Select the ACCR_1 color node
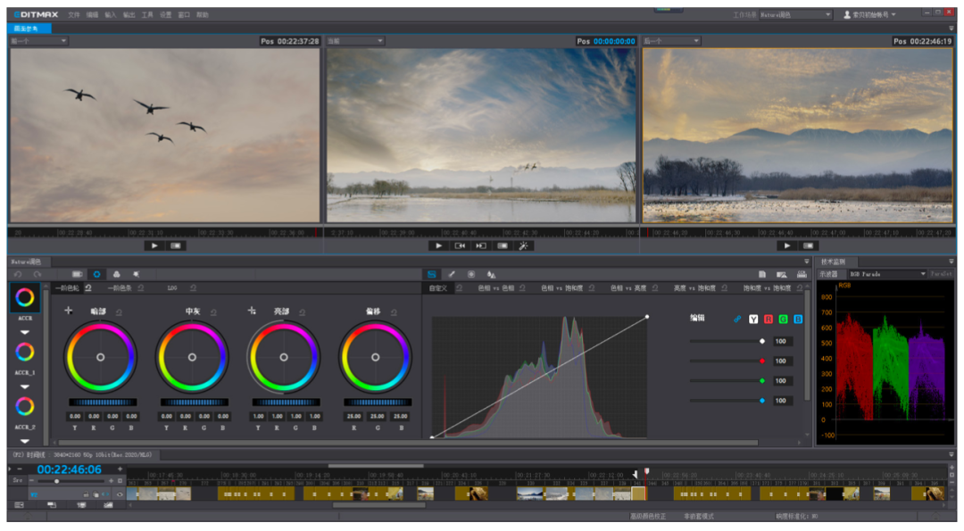 25,353
